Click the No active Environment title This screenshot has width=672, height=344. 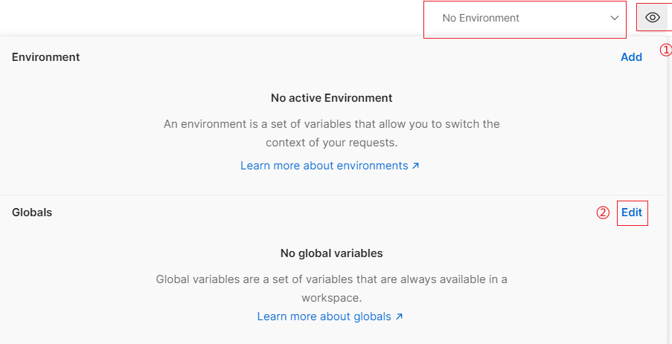[x=332, y=98]
